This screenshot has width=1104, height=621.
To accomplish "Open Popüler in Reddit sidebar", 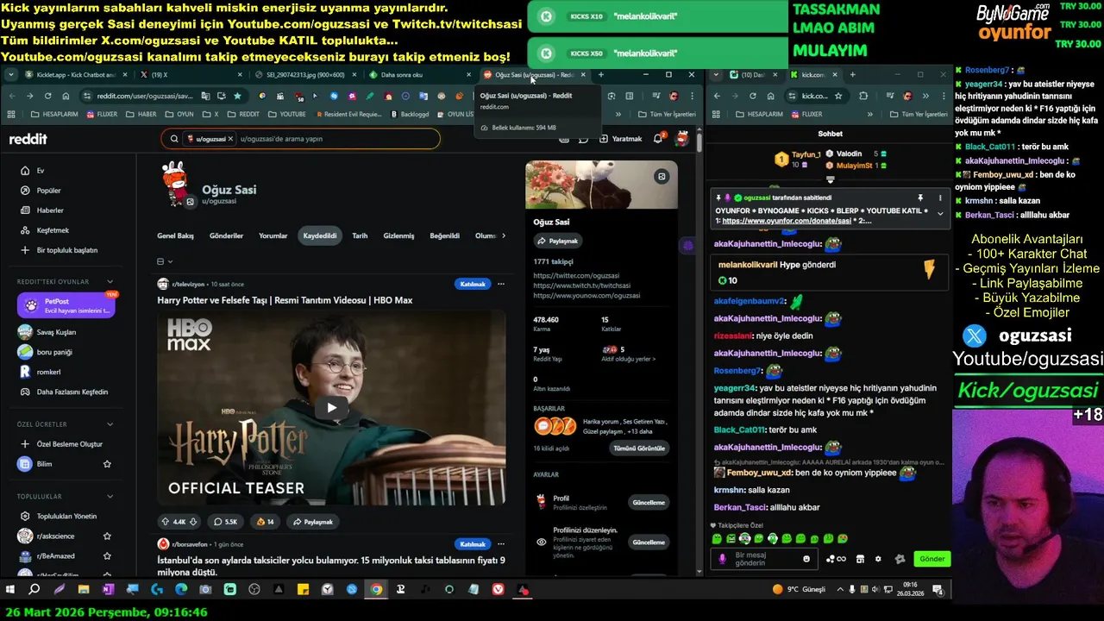I will pos(69,191).
